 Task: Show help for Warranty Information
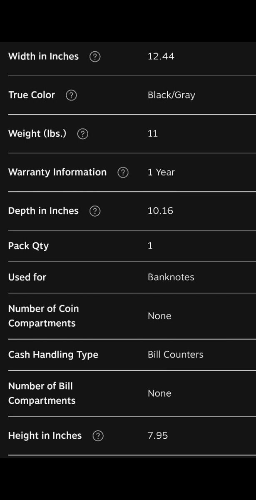(x=123, y=172)
